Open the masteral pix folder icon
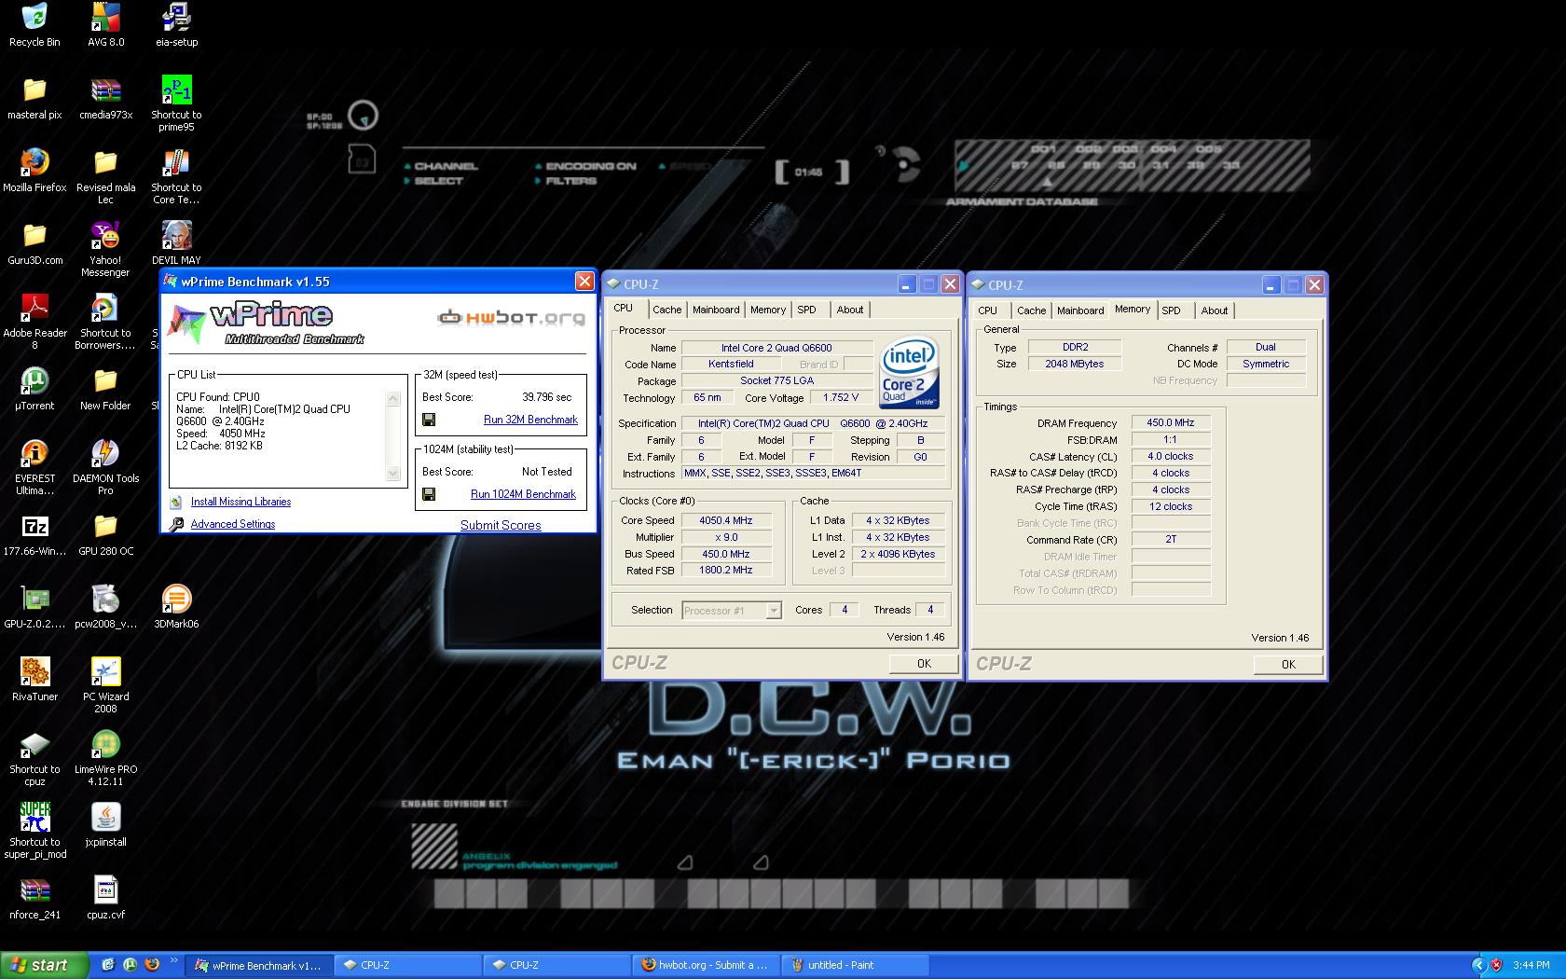Image resolution: width=1566 pixels, height=979 pixels. 34,90
